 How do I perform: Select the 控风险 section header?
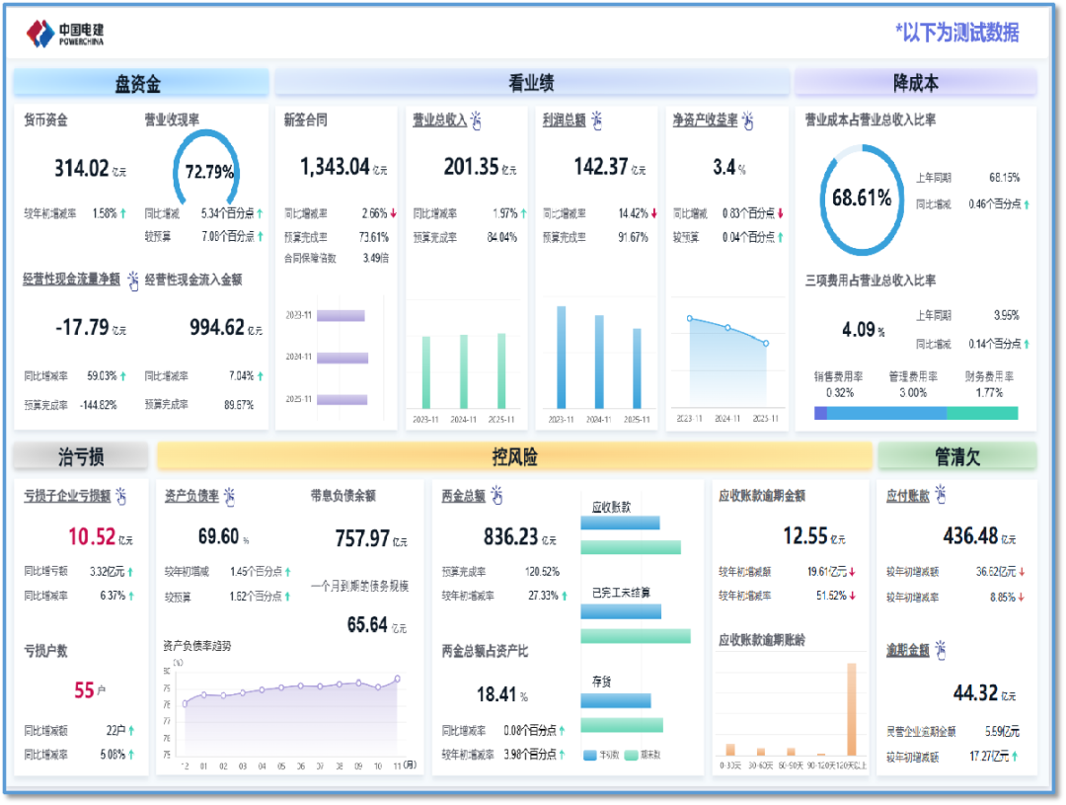point(514,456)
